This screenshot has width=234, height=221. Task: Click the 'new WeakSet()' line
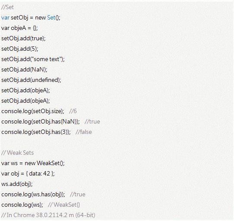coord(33,163)
